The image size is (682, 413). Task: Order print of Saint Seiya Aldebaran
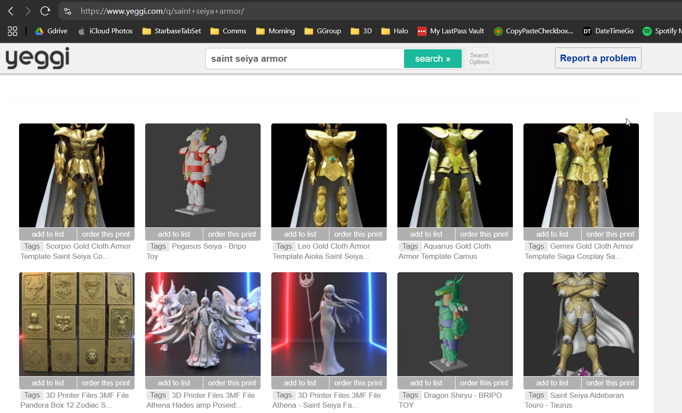611,383
